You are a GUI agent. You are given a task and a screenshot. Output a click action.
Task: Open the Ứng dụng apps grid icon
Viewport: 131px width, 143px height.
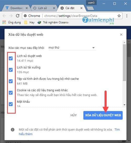(x=4, y=22)
